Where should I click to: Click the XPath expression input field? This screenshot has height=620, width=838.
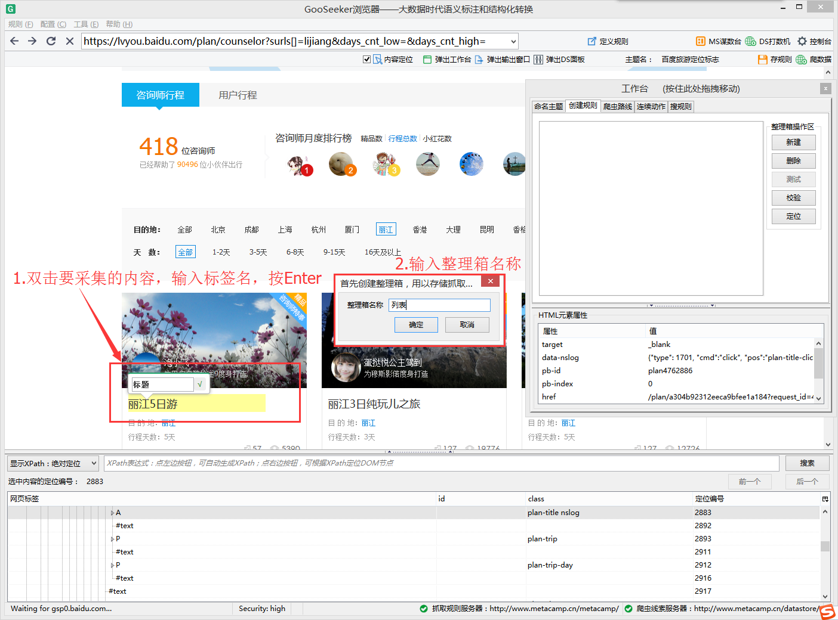click(x=442, y=463)
